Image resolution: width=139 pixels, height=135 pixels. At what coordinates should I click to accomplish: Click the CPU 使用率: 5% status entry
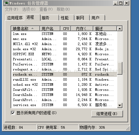tap(58, 127)
